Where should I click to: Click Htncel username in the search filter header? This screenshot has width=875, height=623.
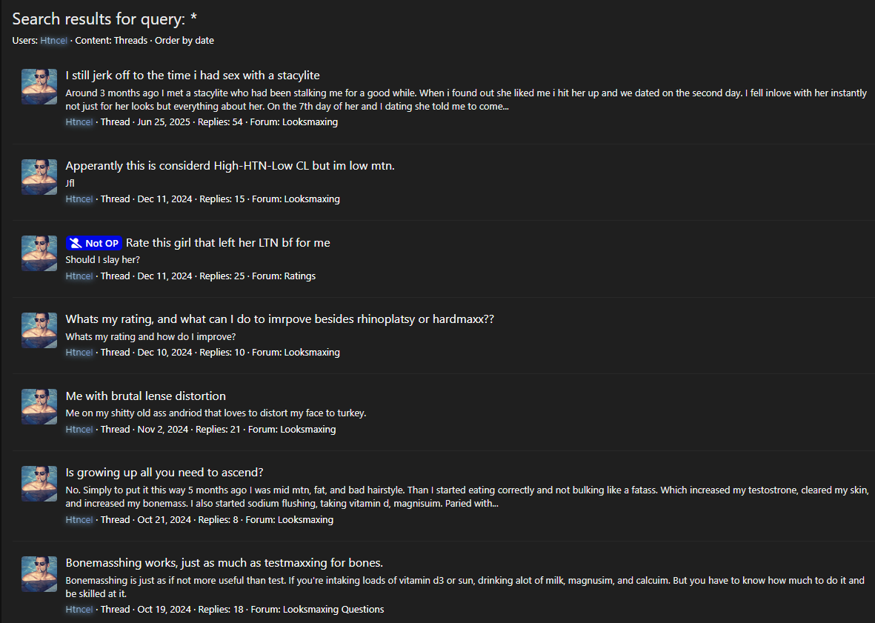(x=53, y=41)
